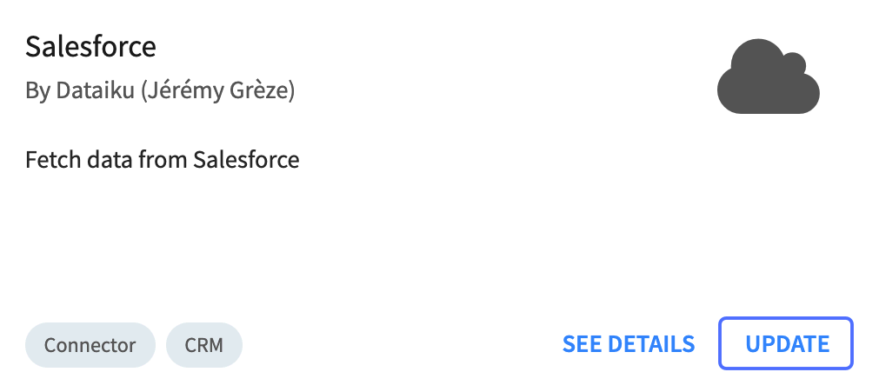Viewport: 879px width, 392px height.
Task: Update the Salesforce plugin
Action: [786, 343]
